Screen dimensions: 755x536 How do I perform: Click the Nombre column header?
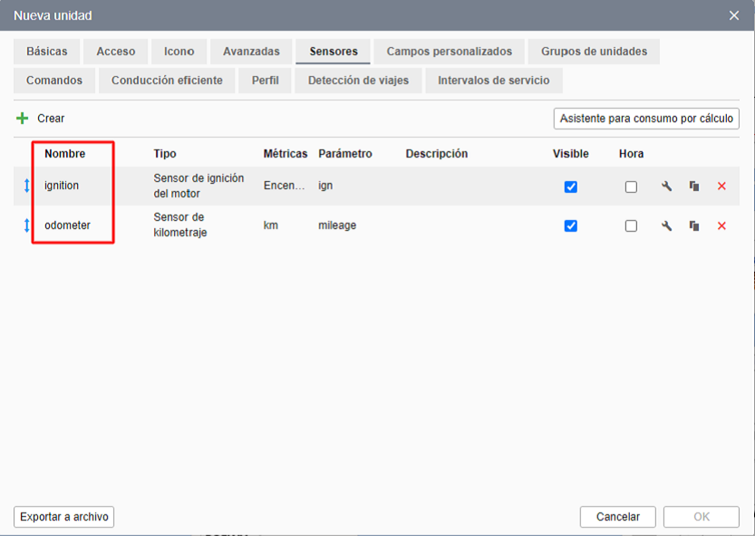(65, 154)
